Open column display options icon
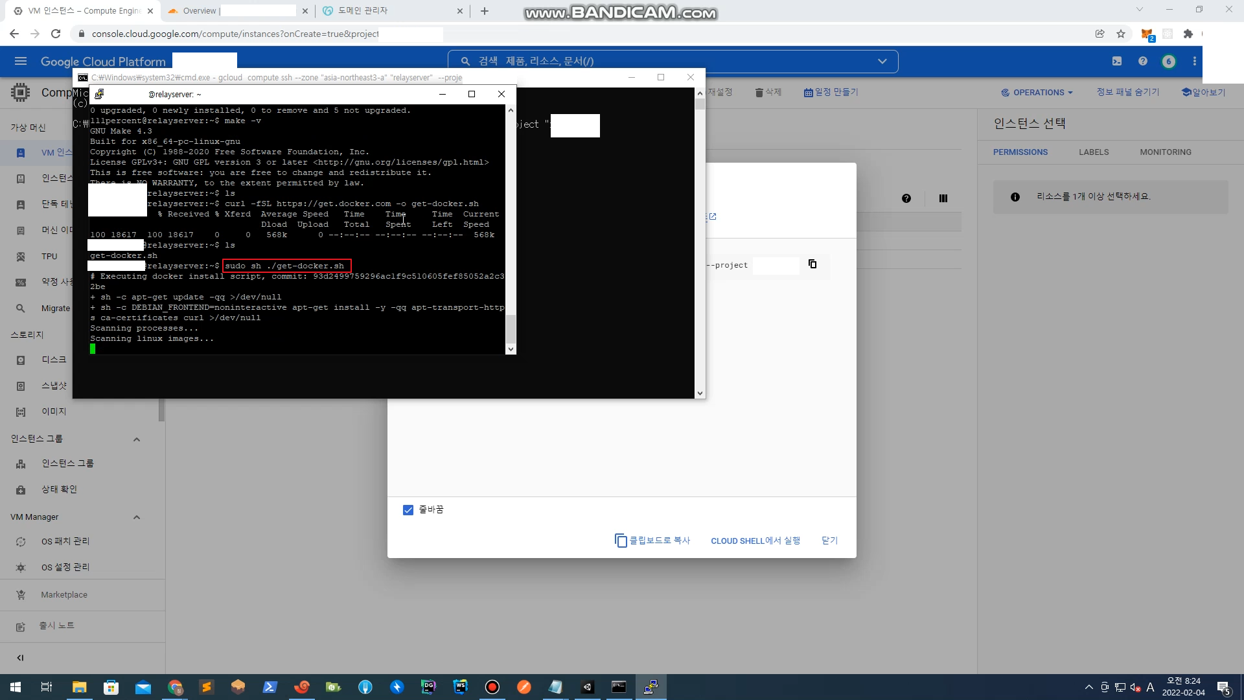The width and height of the screenshot is (1244, 700). click(943, 198)
